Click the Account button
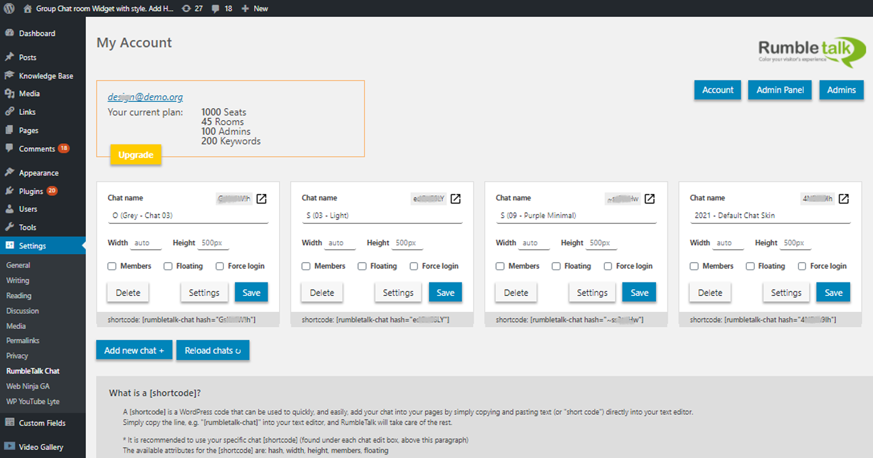Viewport: 873px width, 458px height. coord(718,90)
